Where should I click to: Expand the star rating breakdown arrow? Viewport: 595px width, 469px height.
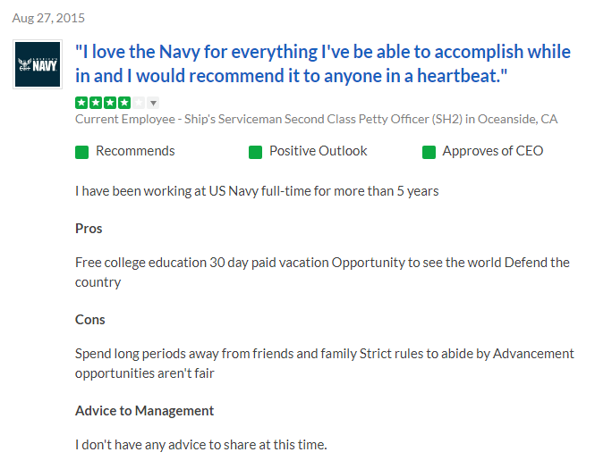(153, 103)
